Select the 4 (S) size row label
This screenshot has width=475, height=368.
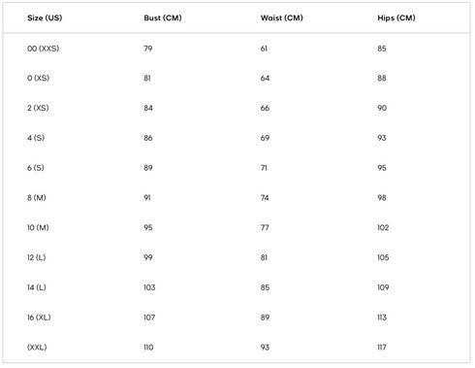tap(36, 138)
